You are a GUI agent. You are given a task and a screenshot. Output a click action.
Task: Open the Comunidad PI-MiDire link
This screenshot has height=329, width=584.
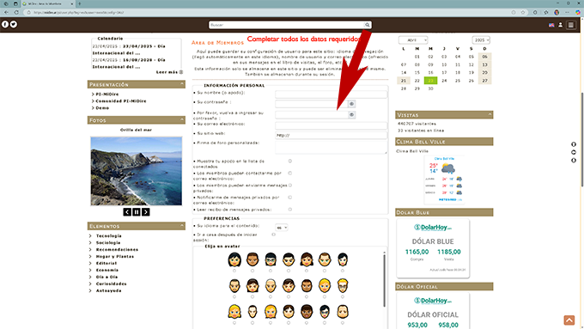[121, 101]
